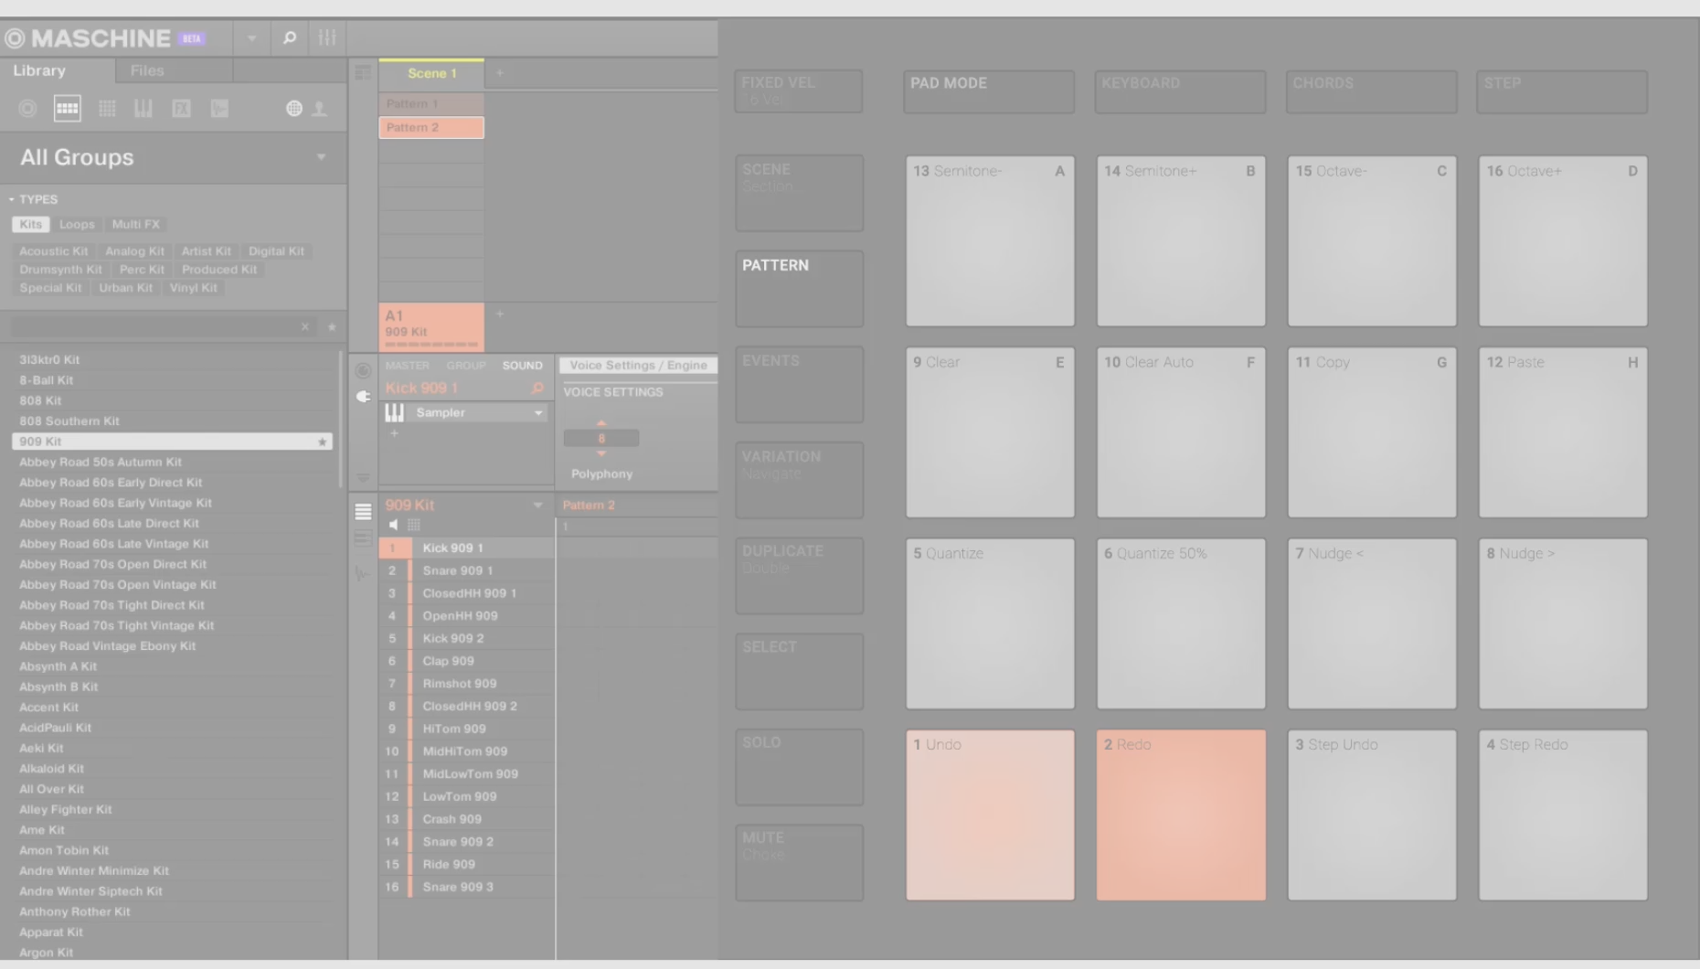The image size is (1700, 969).
Task: Select the Instruments keyboard icon in the Library
Action: (x=143, y=109)
